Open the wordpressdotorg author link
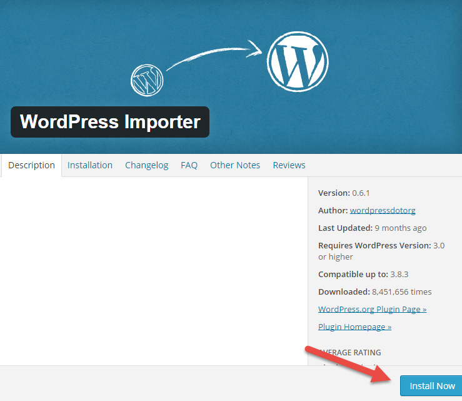 pyautogui.click(x=383, y=211)
